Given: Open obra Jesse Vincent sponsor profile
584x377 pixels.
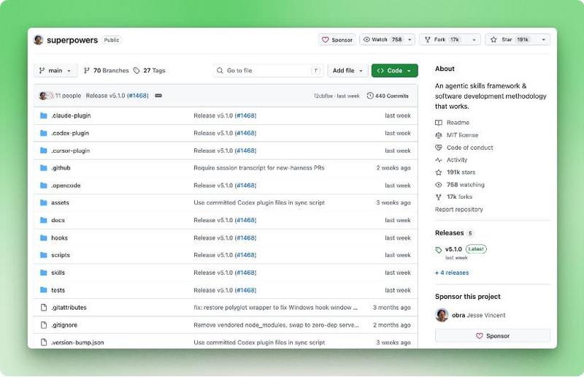Looking at the screenshot, I should click(479, 315).
